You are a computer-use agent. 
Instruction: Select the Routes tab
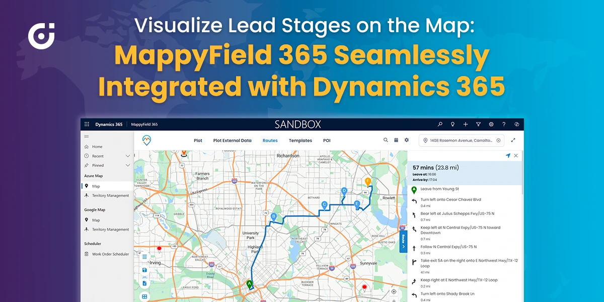click(x=270, y=140)
